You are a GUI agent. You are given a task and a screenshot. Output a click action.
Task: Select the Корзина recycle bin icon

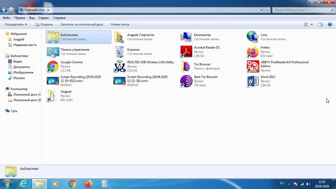[120, 52]
